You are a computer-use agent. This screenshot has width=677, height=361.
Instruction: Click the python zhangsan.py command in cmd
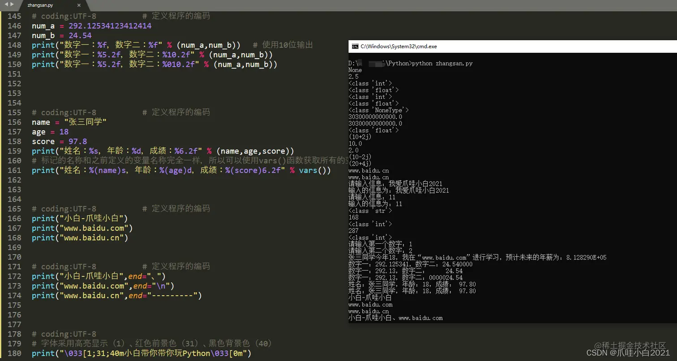pos(442,64)
